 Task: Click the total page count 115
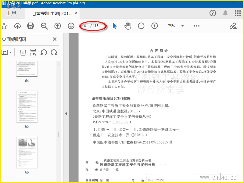(x=95, y=26)
